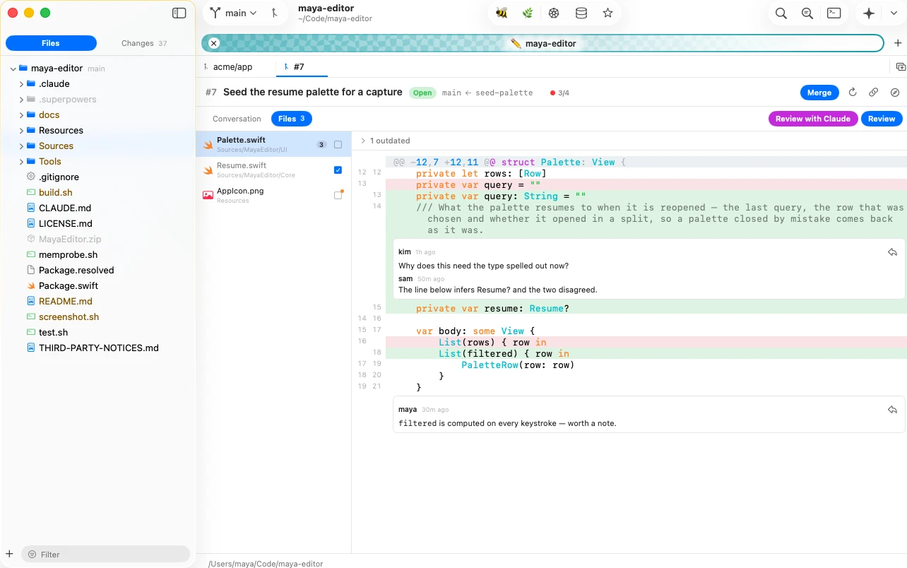
Task: Open the Conversation tab
Action: pos(237,119)
